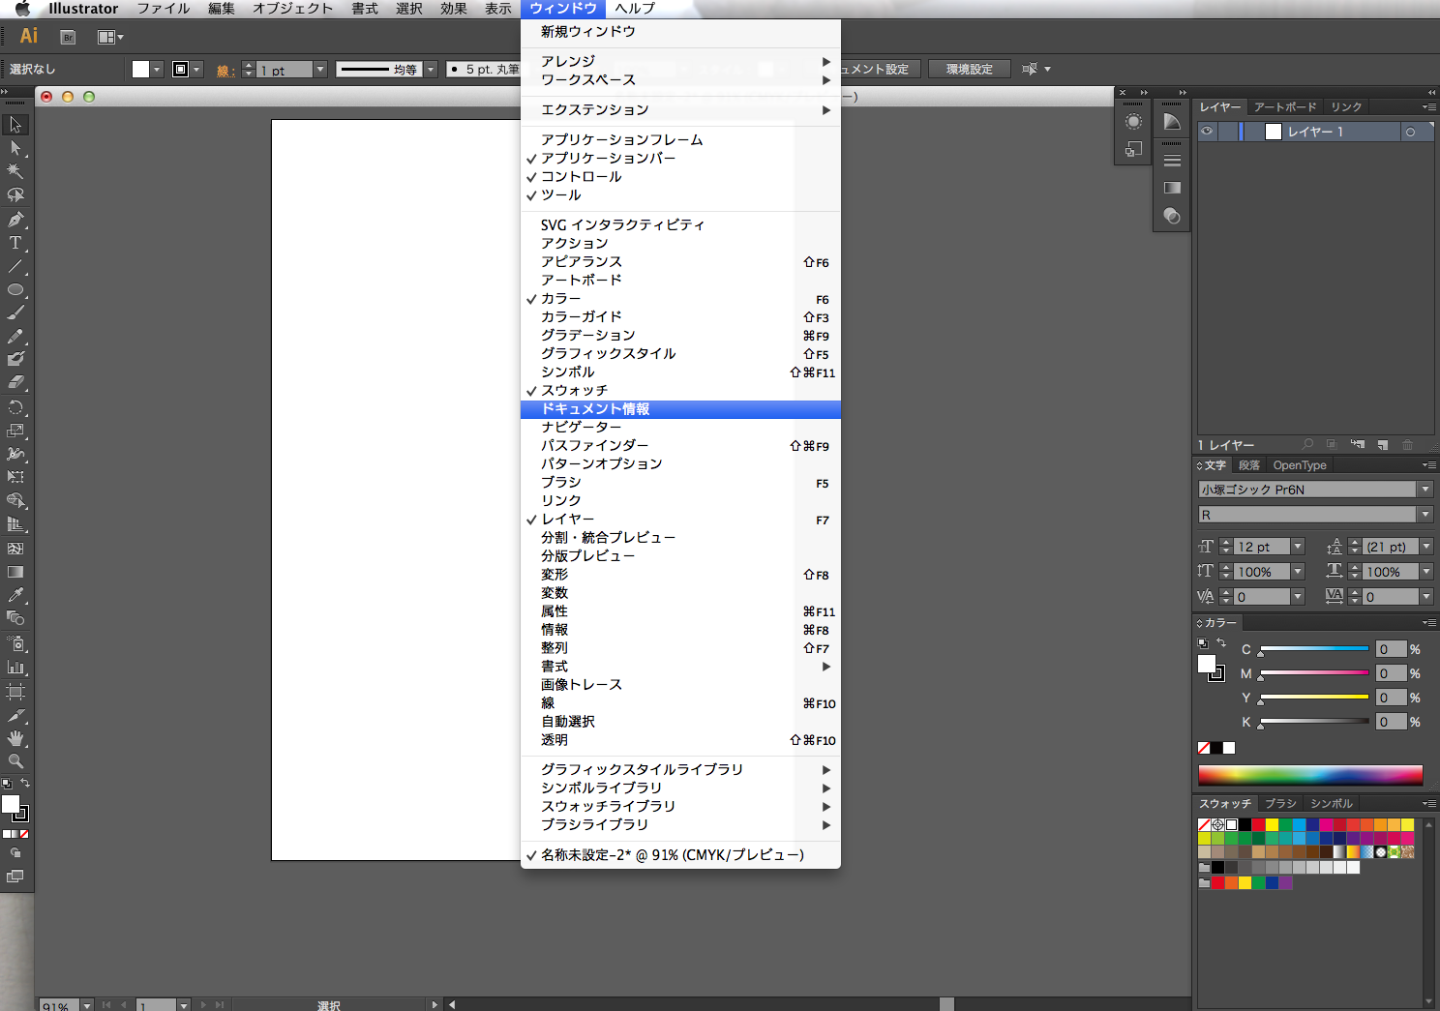Image resolution: width=1440 pixels, height=1011 pixels.
Task: Select the Magic Wand tool
Action: [15, 171]
